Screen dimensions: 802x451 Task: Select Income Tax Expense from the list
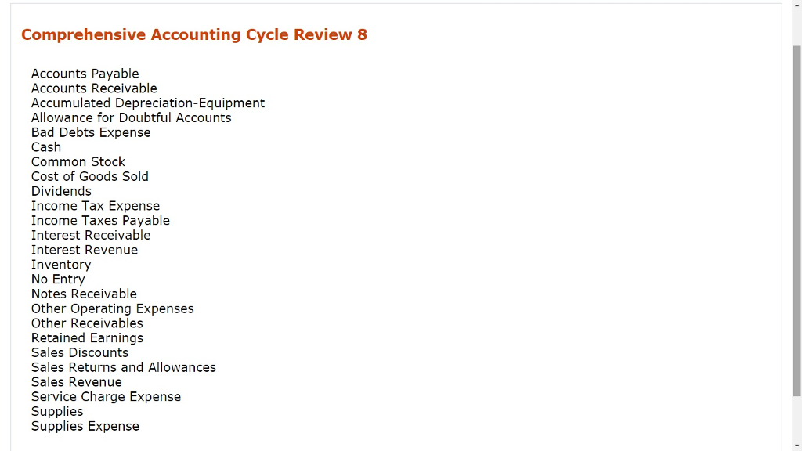pyautogui.click(x=96, y=205)
